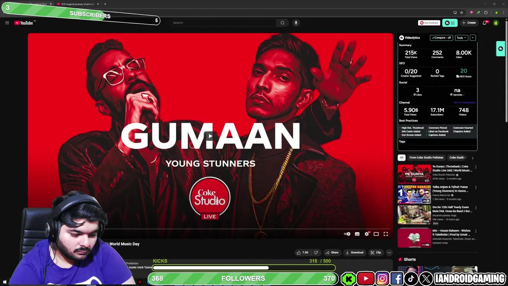Bookmark this page with the star icon
Viewport: 508px width, 286px height.
click(461, 12)
